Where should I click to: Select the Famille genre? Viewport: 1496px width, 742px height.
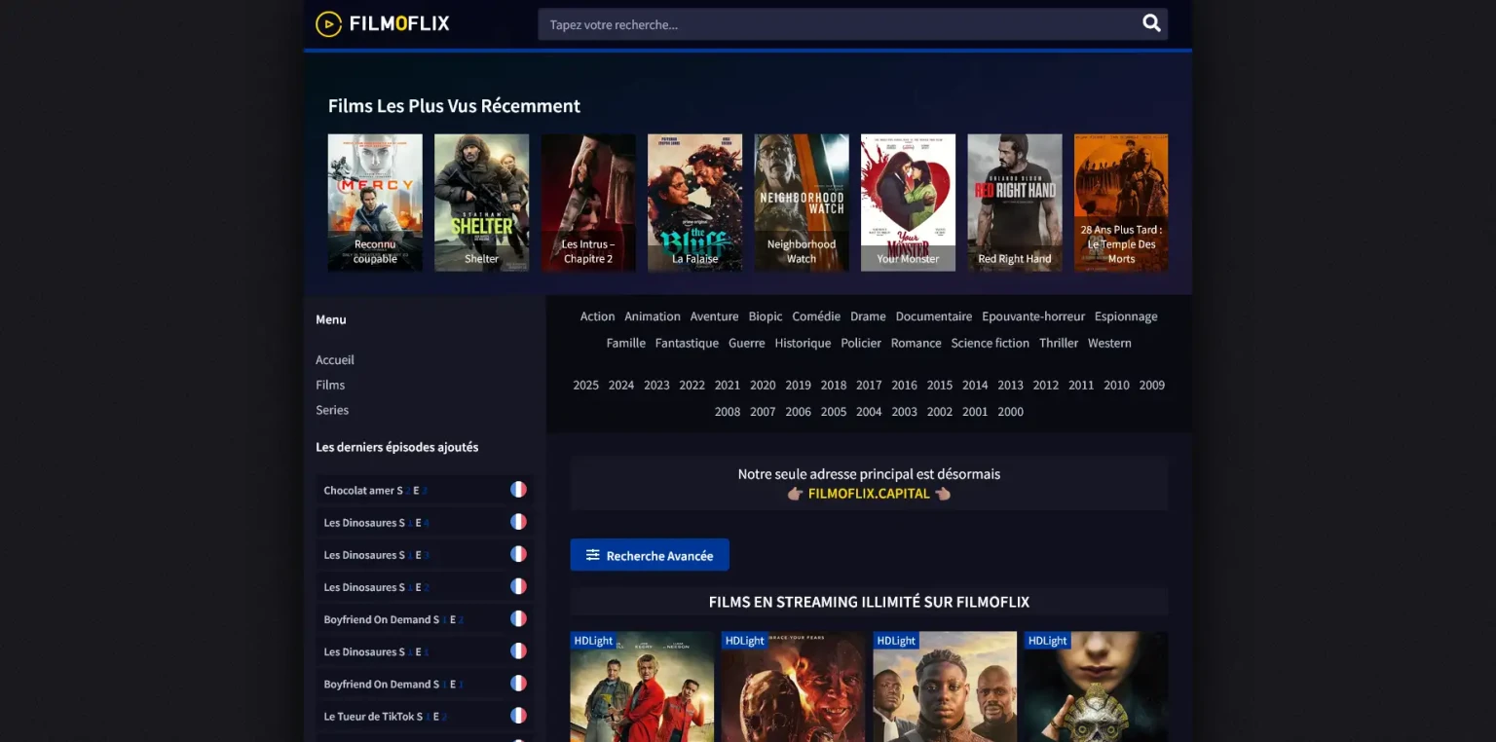(625, 343)
